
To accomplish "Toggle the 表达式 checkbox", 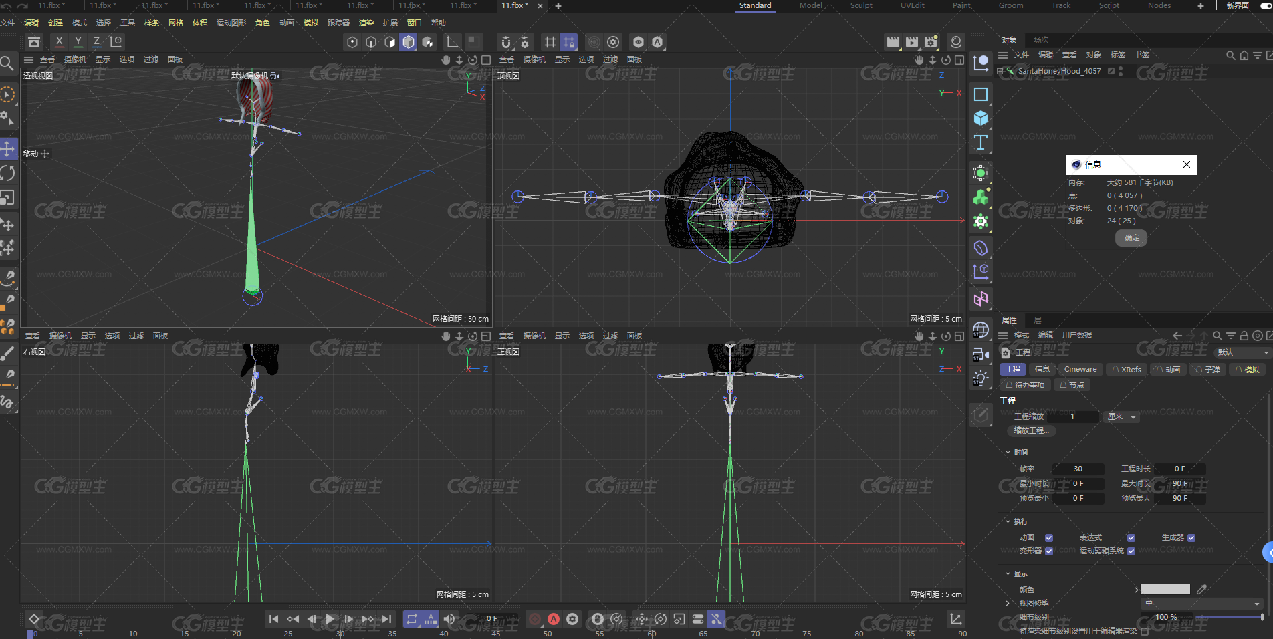I will tap(1131, 538).
